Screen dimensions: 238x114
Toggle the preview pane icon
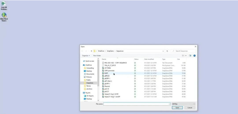click(x=190, y=56)
